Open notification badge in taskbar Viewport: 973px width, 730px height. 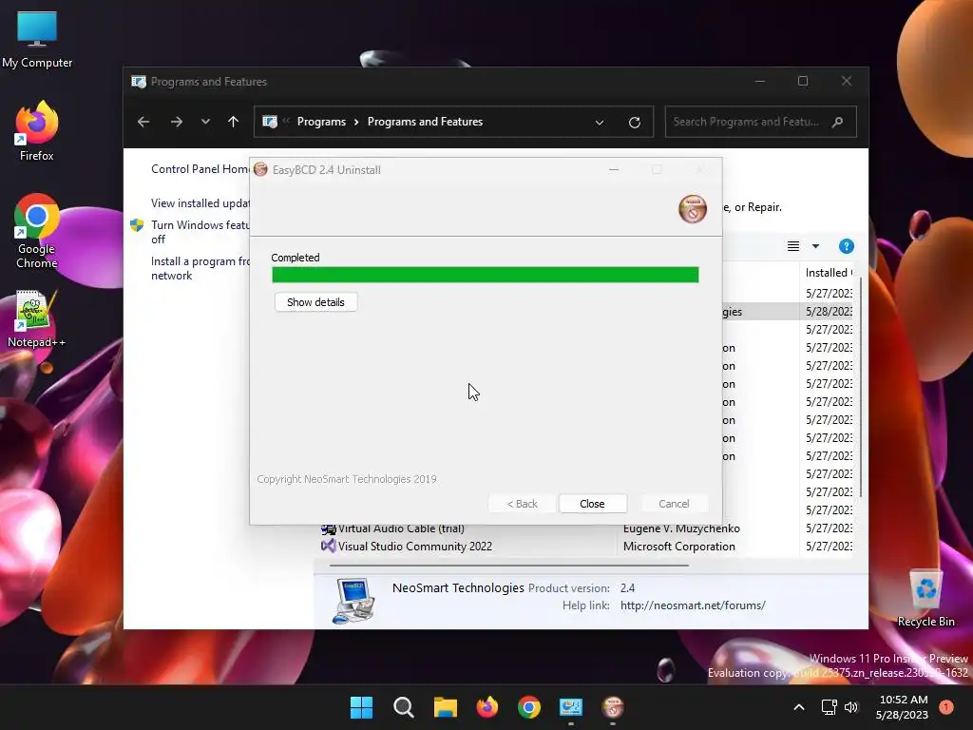(946, 707)
